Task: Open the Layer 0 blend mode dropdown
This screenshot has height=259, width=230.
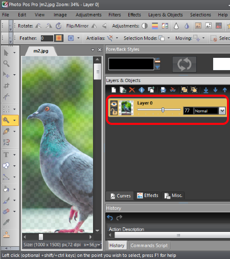Action: [222, 111]
